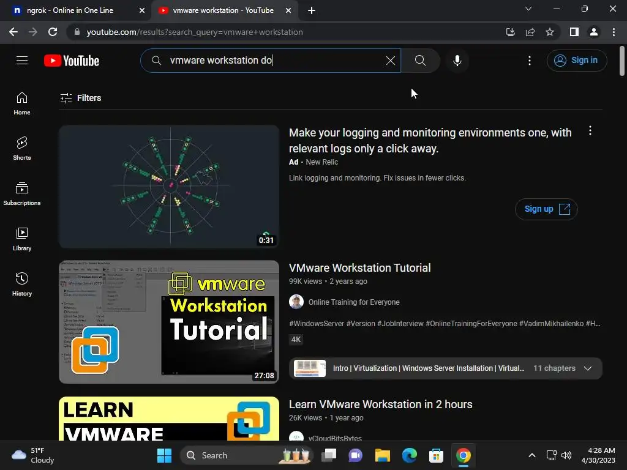Open Home in the sidebar
The height and width of the screenshot is (470, 627).
[x=22, y=103]
